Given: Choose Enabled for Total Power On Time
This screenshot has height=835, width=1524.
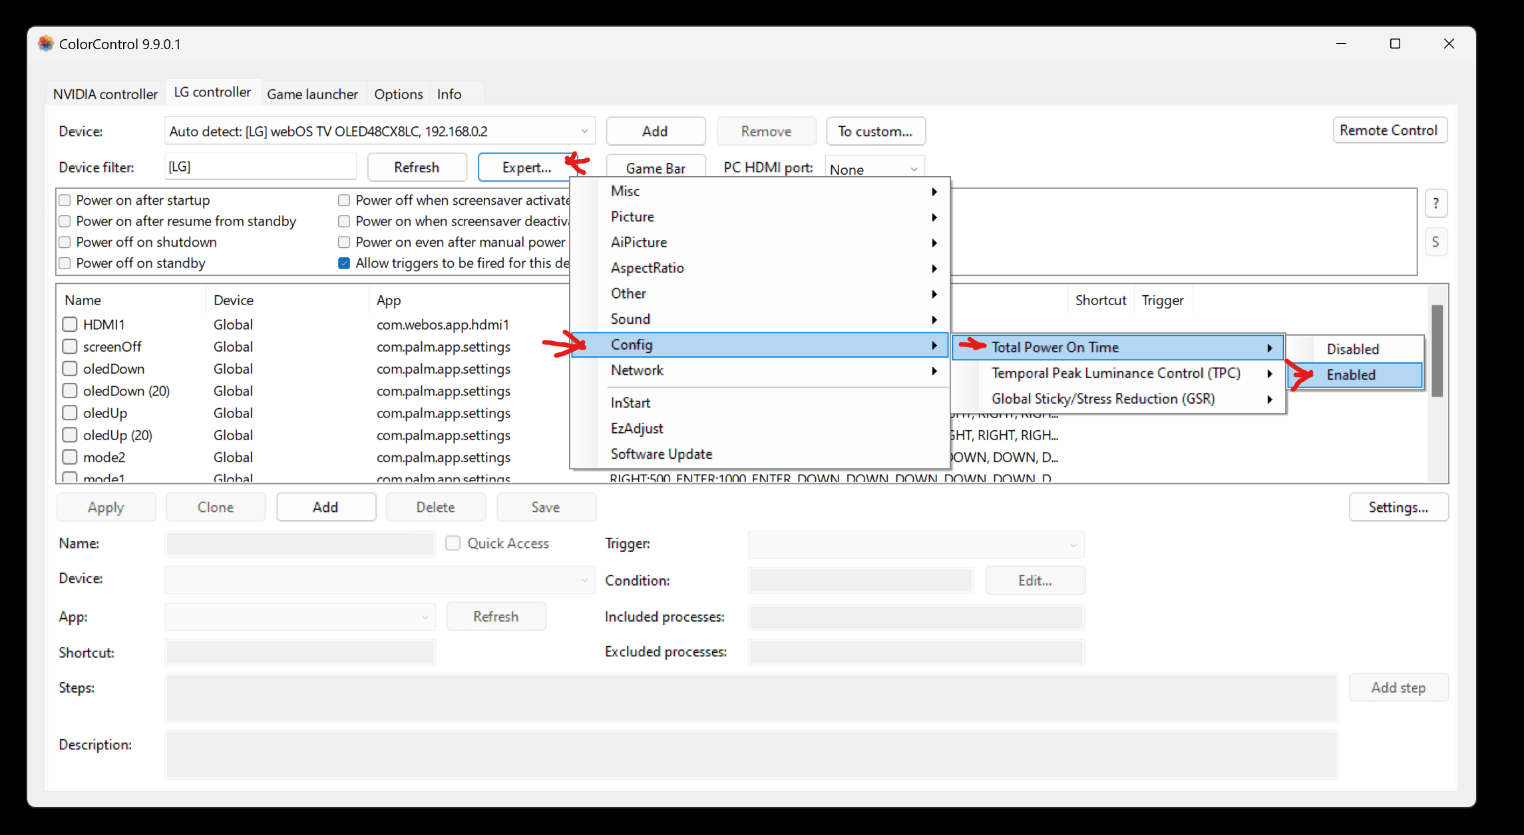Looking at the screenshot, I should (1354, 375).
